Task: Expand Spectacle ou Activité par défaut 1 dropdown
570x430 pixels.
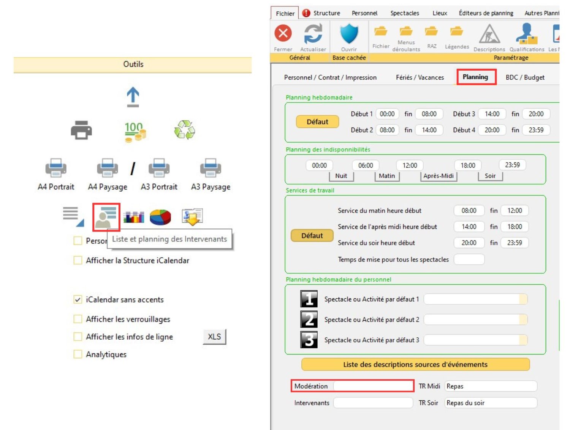Action: tap(523, 299)
